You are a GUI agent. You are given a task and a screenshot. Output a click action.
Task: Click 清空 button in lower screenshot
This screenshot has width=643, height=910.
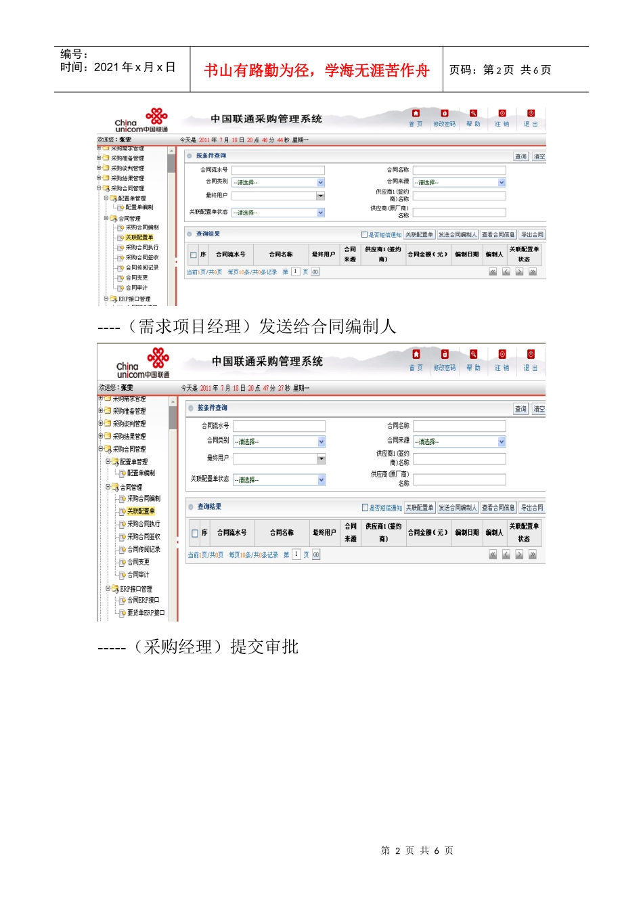tap(539, 409)
